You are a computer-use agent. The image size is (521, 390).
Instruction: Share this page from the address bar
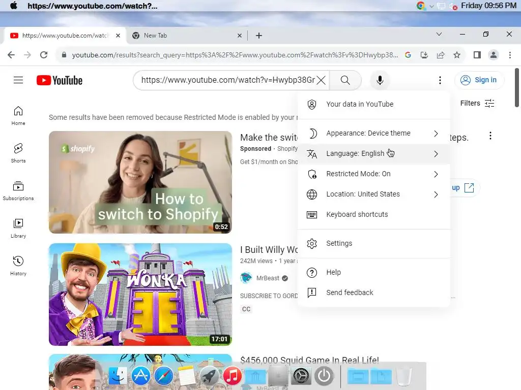pos(441,55)
